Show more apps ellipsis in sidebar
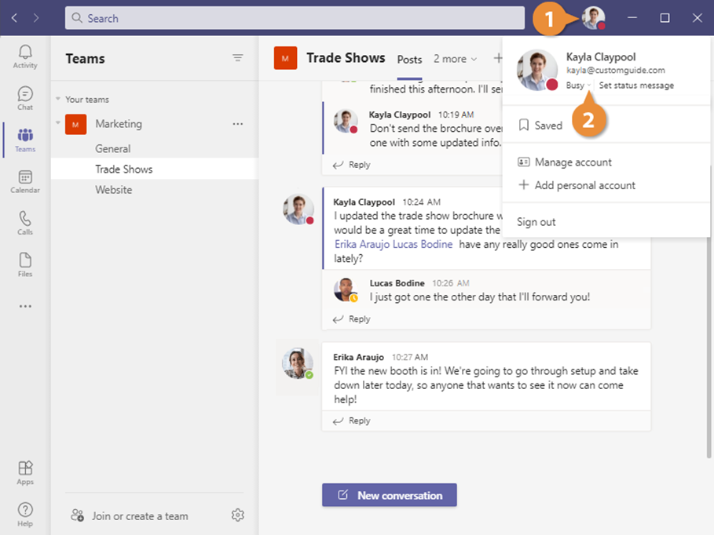714x535 pixels. (x=25, y=306)
